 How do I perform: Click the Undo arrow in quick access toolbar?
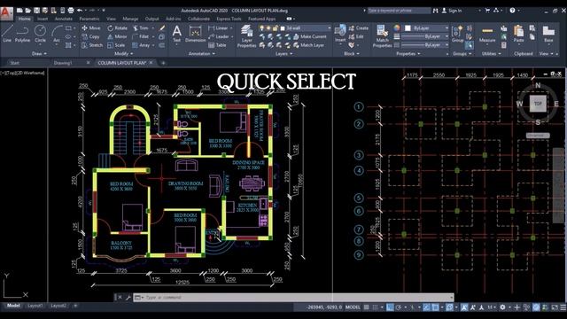[x=80, y=11]
